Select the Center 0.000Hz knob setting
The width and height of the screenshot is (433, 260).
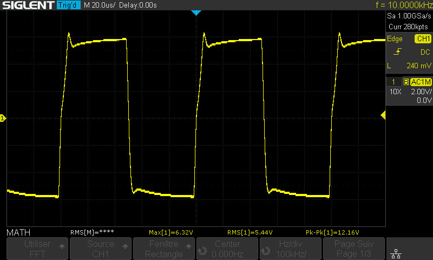coord(227,249)
